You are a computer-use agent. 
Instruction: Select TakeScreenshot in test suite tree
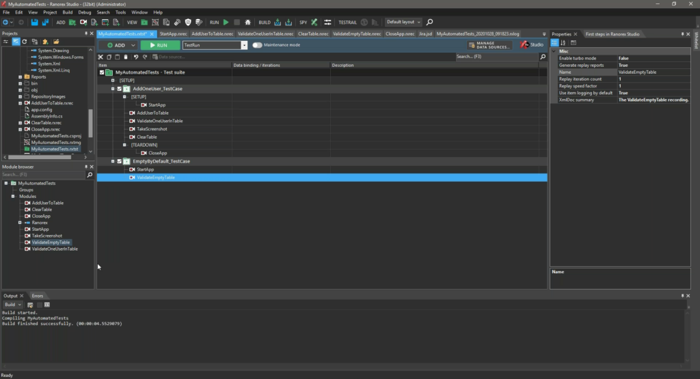152,129
